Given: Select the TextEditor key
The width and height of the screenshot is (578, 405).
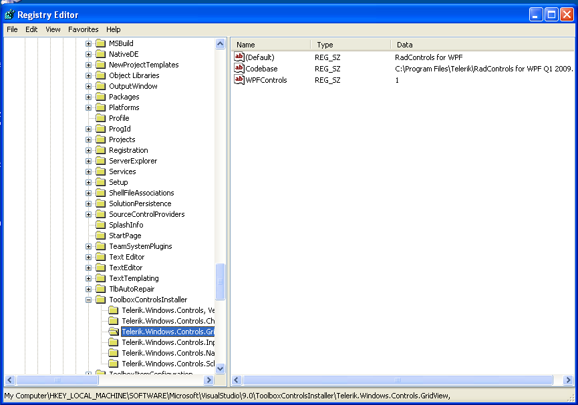Looking at the screenshot, I should point(126,268).
